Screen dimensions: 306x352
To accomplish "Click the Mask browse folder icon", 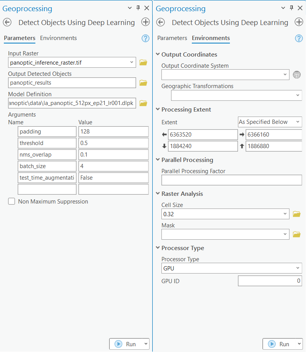I will pyautogui.click(x=296, y=234).
